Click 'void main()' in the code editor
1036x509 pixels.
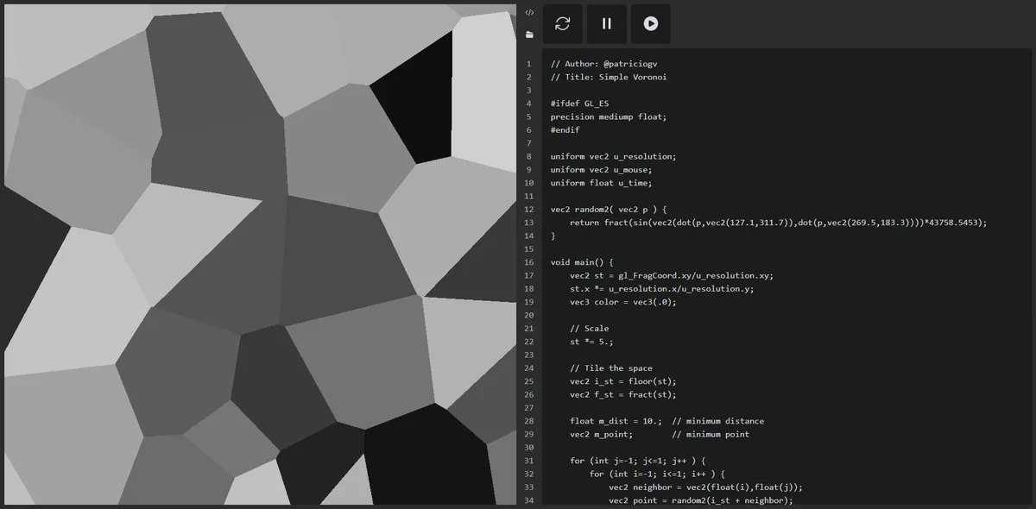pos(576,261)
